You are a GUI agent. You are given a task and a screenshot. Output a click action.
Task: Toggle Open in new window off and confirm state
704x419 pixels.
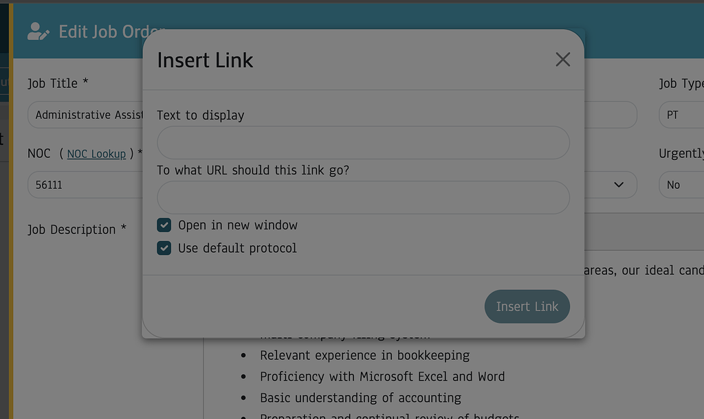click(x=164, y=225)
